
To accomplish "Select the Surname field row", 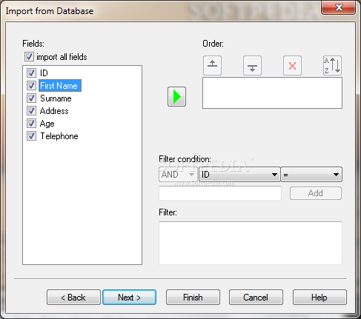I will tap(56, 98).
